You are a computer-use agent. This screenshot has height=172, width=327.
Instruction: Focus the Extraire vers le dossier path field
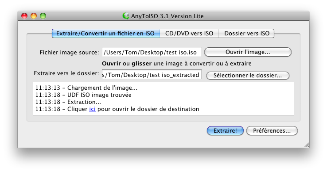pos(152,75)
